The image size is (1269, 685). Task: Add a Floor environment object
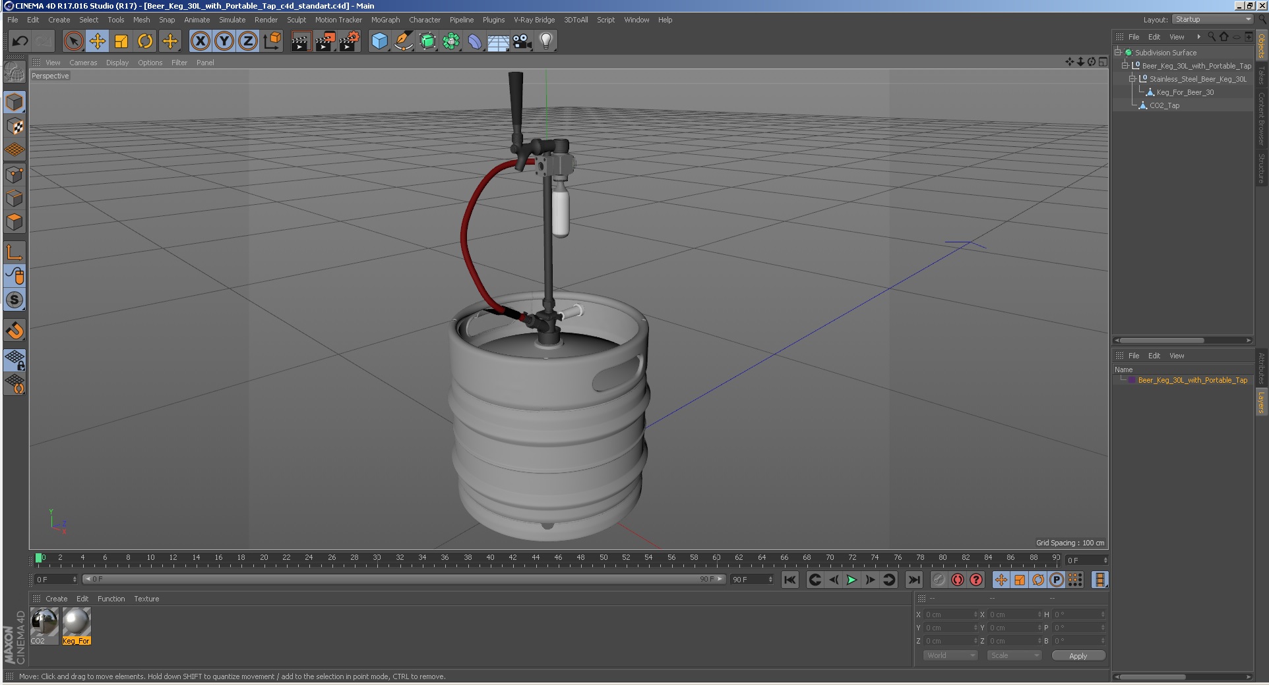click(x=499, y=41)
